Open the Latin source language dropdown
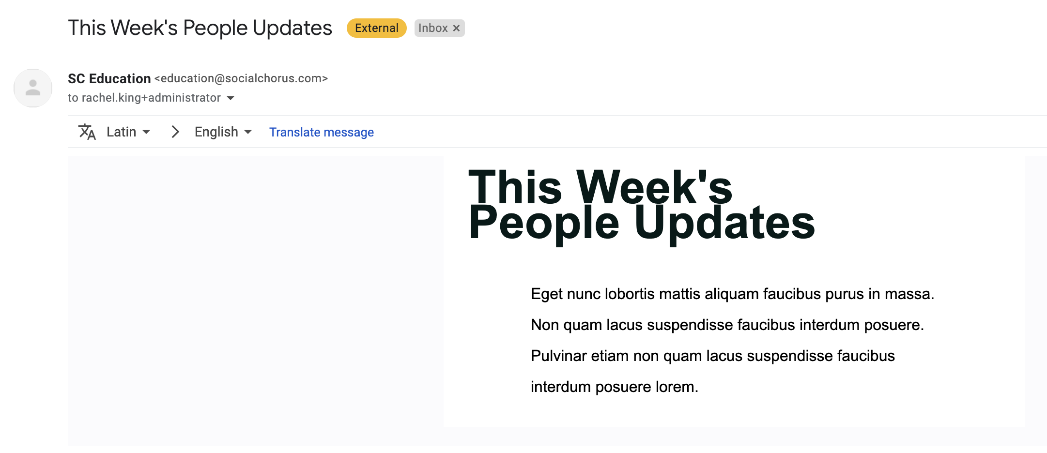The width and height of the screenshot is (1047, 453). [128, 132]
